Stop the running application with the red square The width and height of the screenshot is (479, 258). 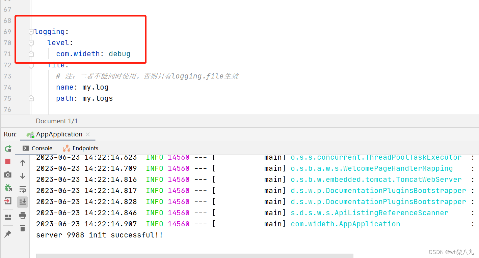pyautogui.click(x=8, y=161)
